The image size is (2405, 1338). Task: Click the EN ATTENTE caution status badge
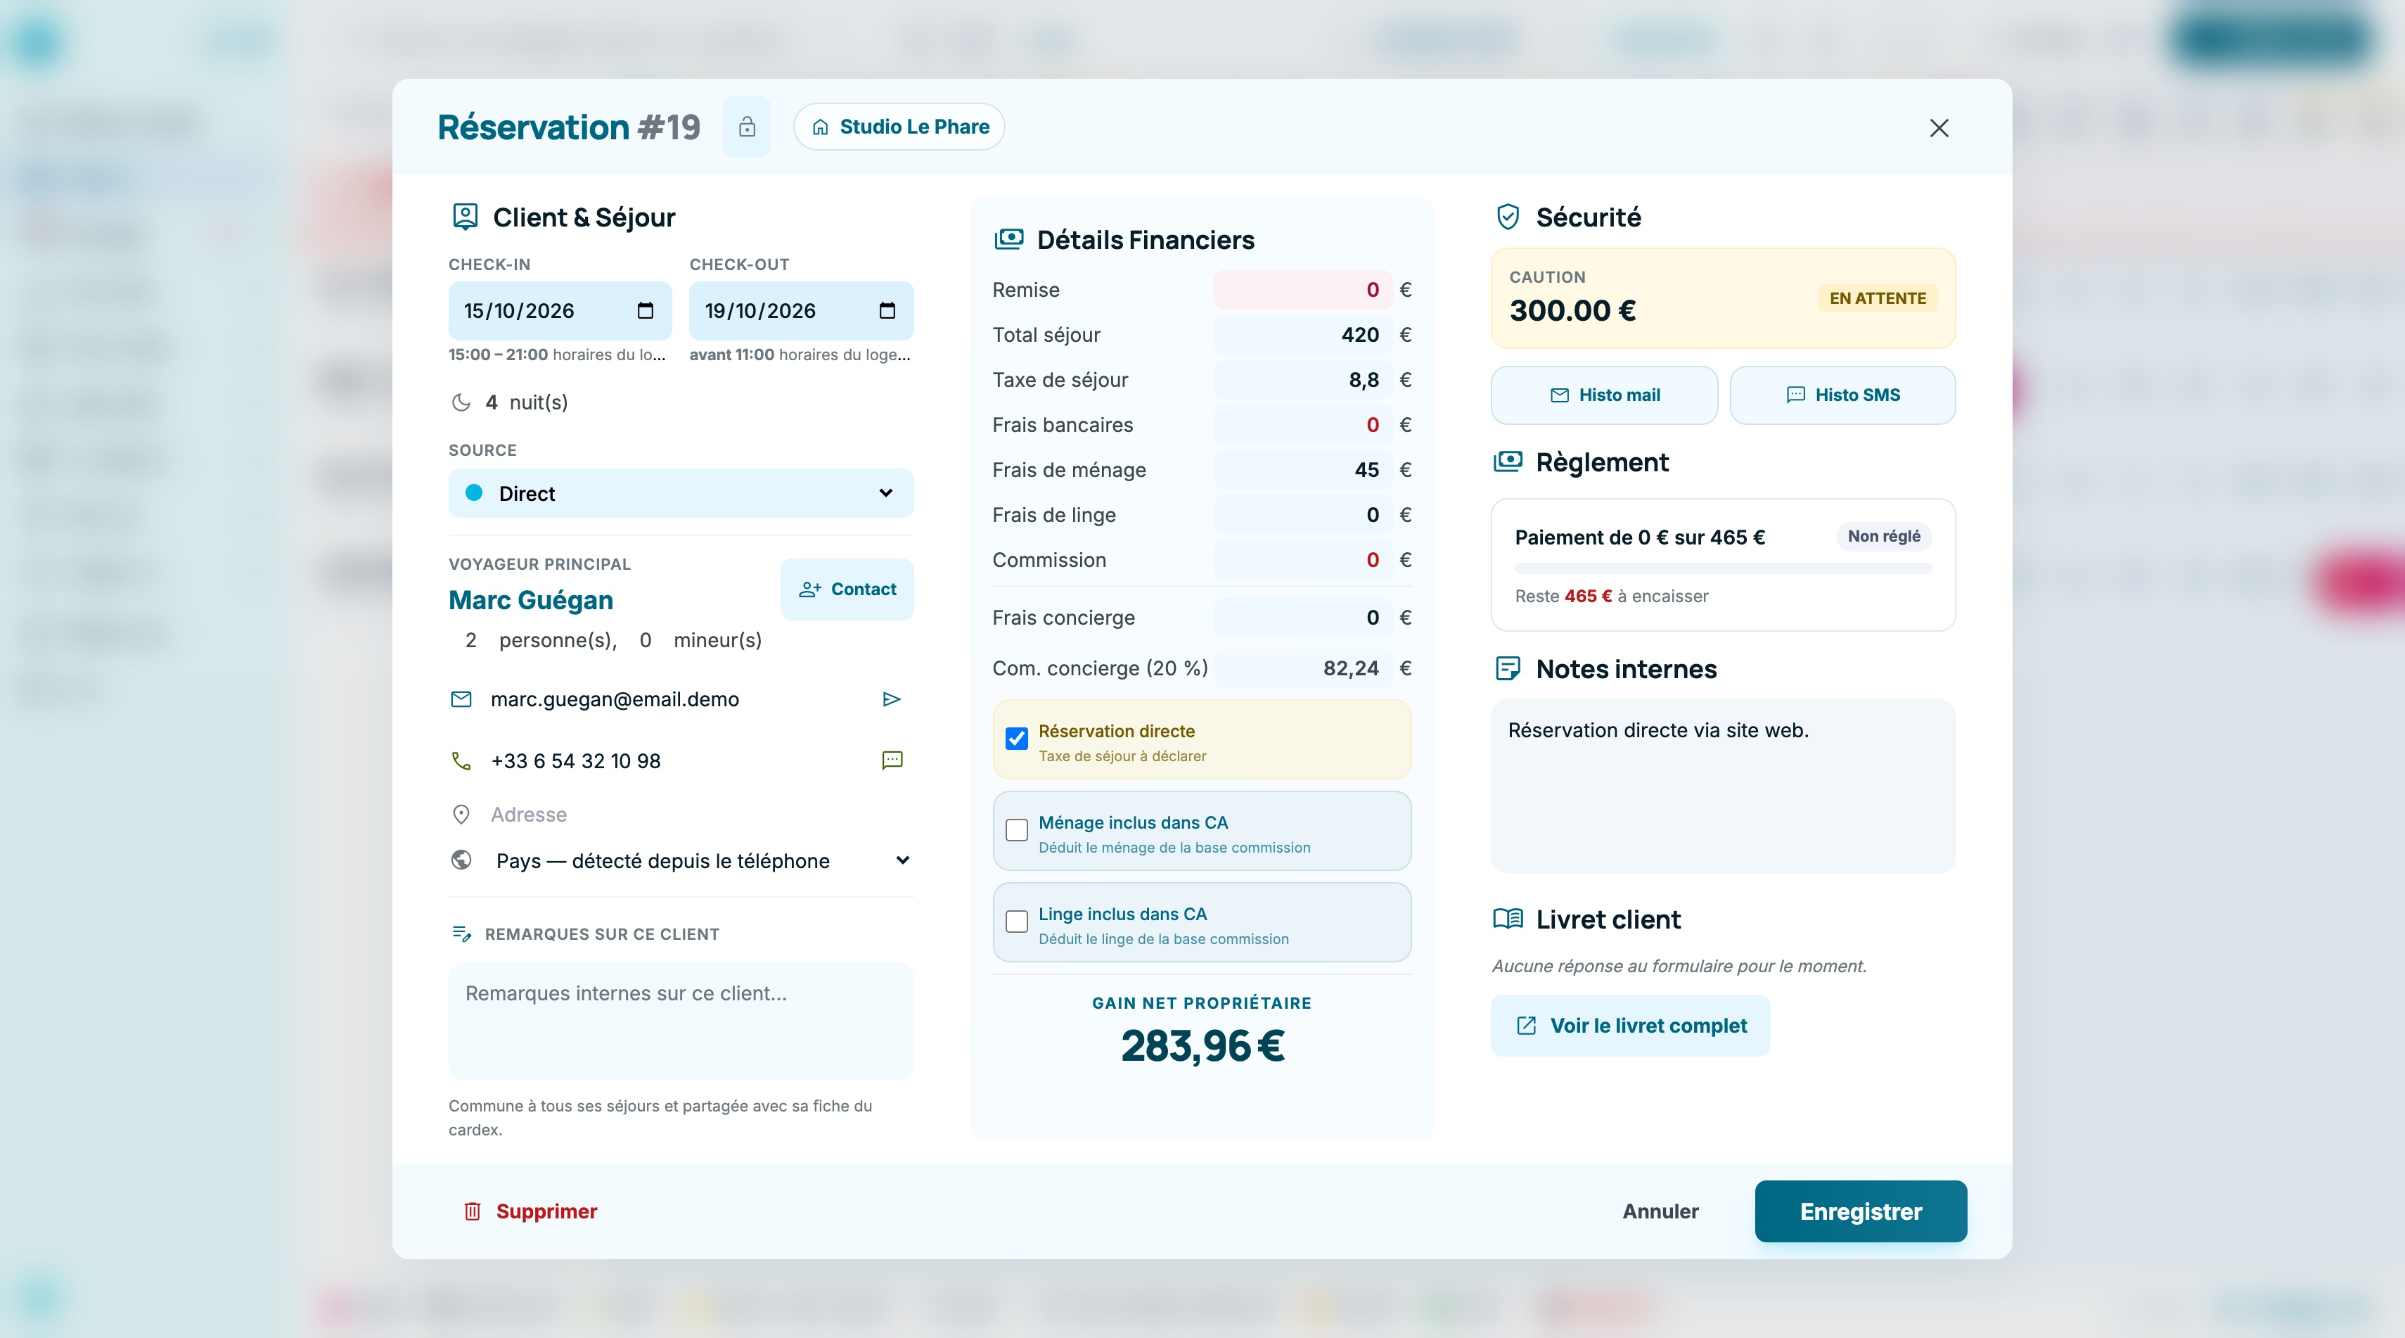tap(1878, 298)
